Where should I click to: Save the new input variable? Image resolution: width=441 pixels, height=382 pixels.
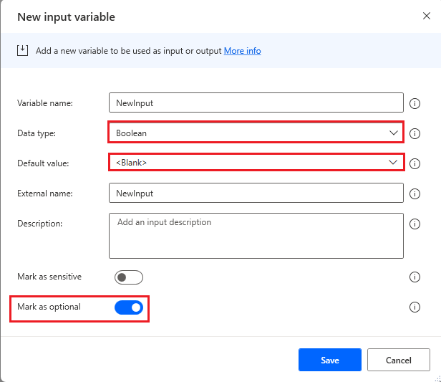tap(330, 360)
